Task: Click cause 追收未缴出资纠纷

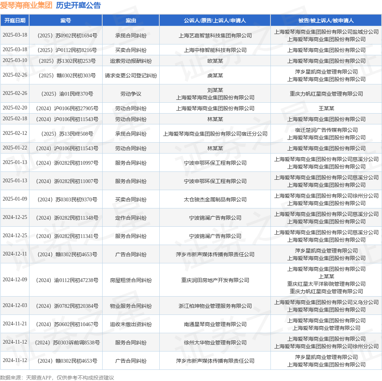Action: point(131,325)
